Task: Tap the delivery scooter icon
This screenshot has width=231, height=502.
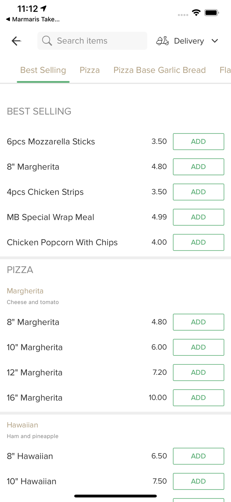Action: pos(162,41)
